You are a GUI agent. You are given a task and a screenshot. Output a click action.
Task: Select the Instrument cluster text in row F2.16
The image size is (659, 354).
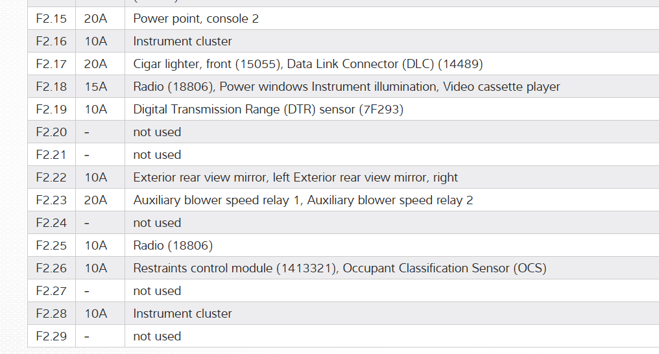(182, 41)
